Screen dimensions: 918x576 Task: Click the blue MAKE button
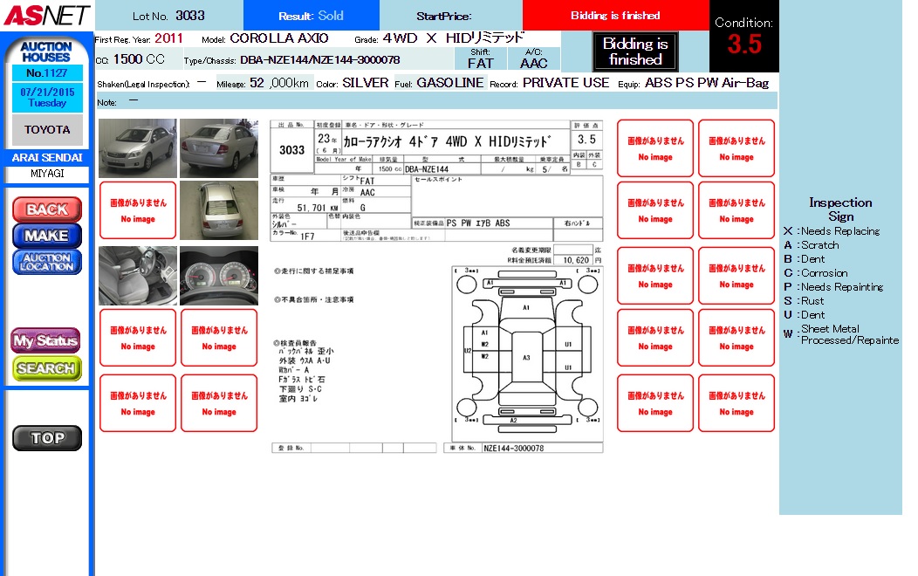tap(47, 236)
